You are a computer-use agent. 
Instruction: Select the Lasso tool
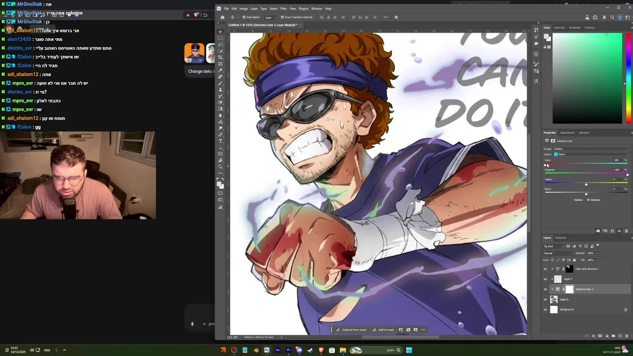[x=221, y=44]
